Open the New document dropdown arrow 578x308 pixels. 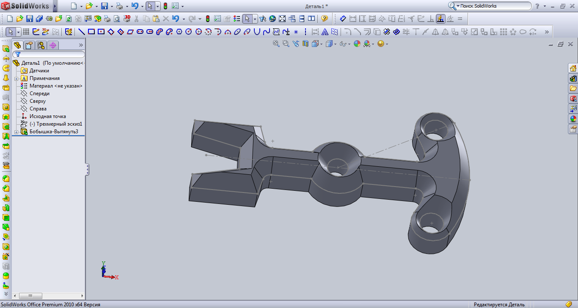coord(81,6)
